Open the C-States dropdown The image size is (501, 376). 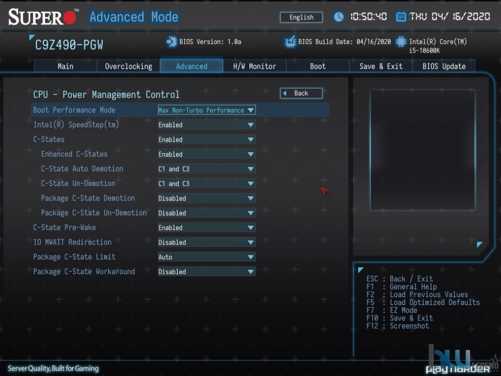[206, 139]
